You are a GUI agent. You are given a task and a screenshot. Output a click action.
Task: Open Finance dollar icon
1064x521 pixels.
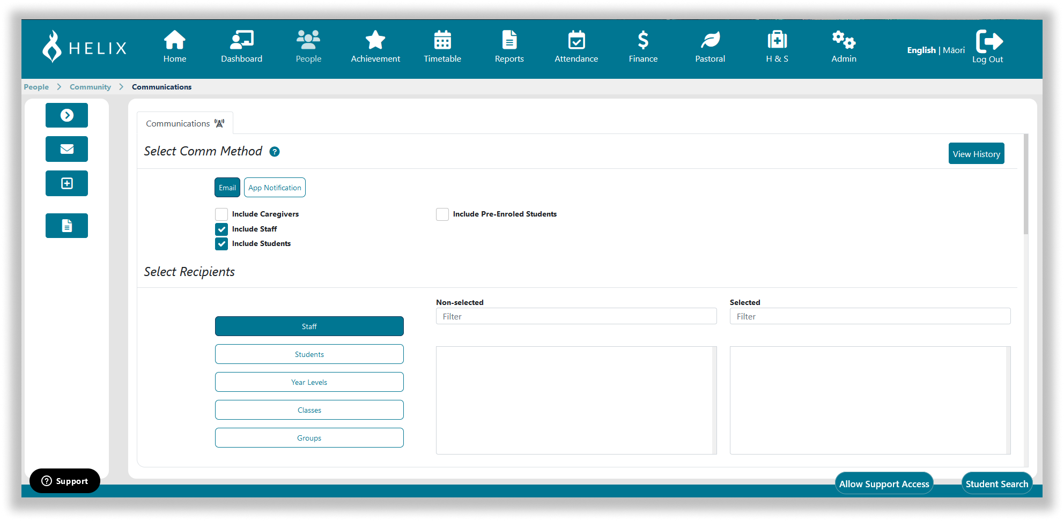(642, 40)
